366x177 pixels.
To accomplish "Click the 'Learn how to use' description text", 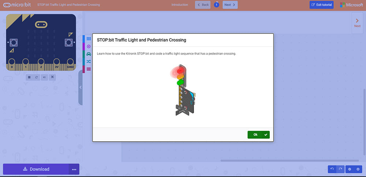I will coord(167,54).
